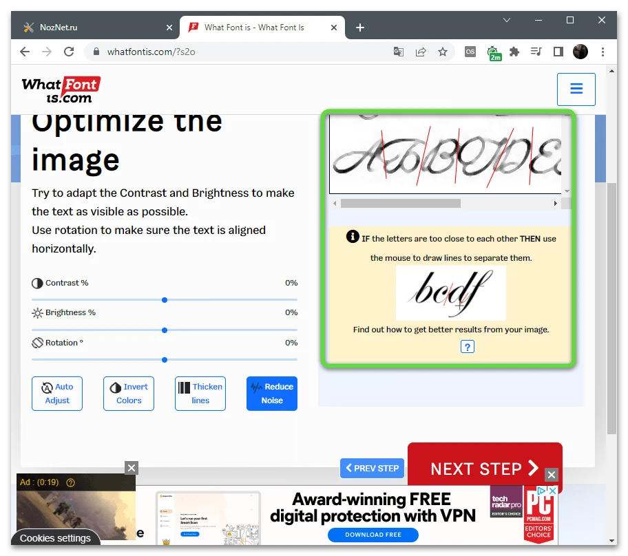The height and width of the screenshot is (556, 628).
Task: Open the hamburger menu button
Action: point(576,89)
